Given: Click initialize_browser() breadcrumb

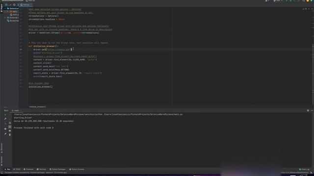Looking at the screenshot, I should [x=37, y=107].
